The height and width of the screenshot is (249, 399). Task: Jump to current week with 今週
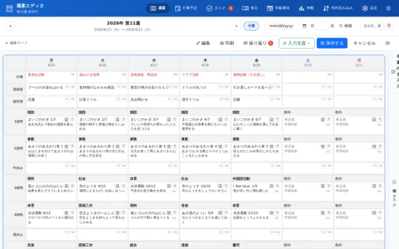251,26
